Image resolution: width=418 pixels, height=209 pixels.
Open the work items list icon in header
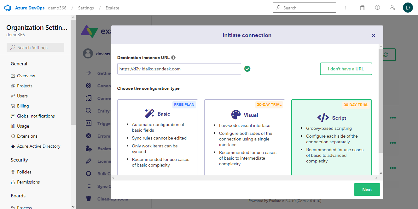pyautogui.click(x=347, y=8)
